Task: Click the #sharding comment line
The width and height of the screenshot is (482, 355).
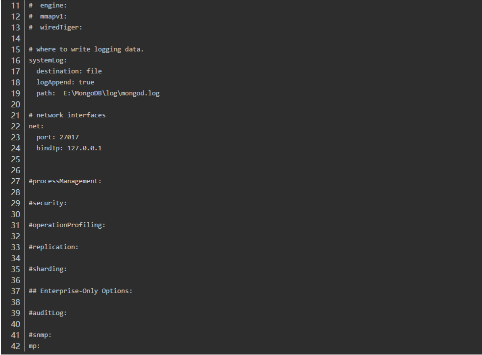Action: [47, 269]
